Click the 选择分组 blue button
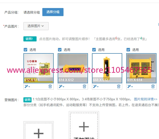Screen dimensions: 159x139 click(x=53, y=12)
